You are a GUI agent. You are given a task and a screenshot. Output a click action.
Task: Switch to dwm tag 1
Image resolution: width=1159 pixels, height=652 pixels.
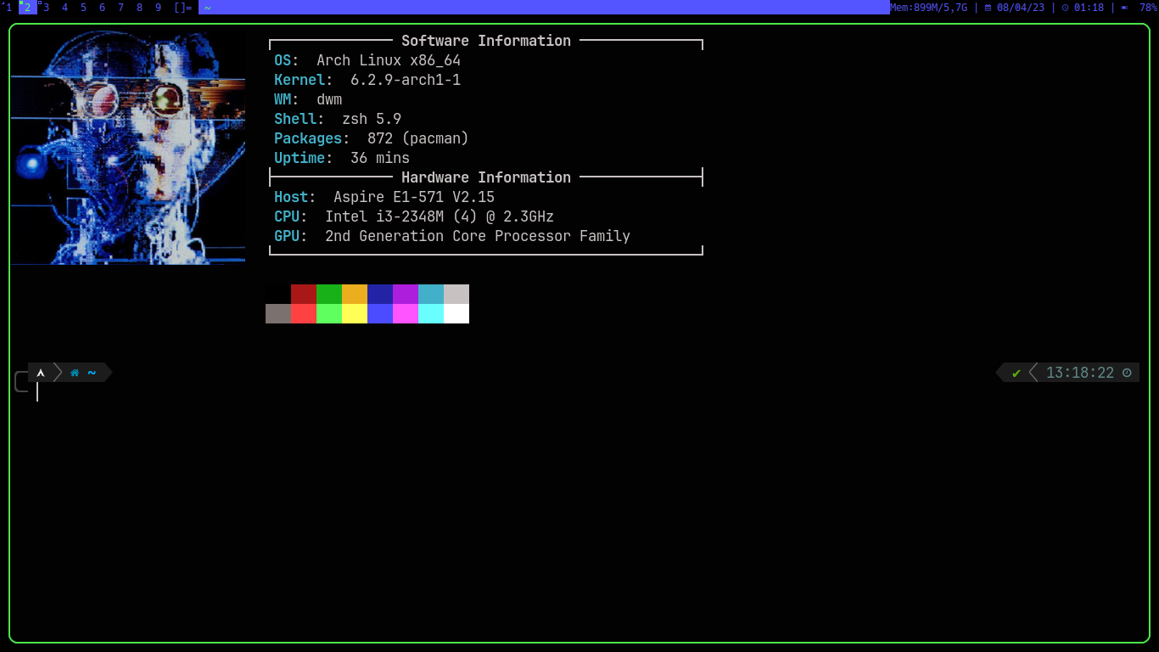pyautogui.click(x=8, y=8)
